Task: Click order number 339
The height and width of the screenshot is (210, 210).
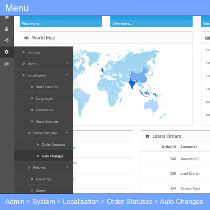Action: click(x=173, y=173)
